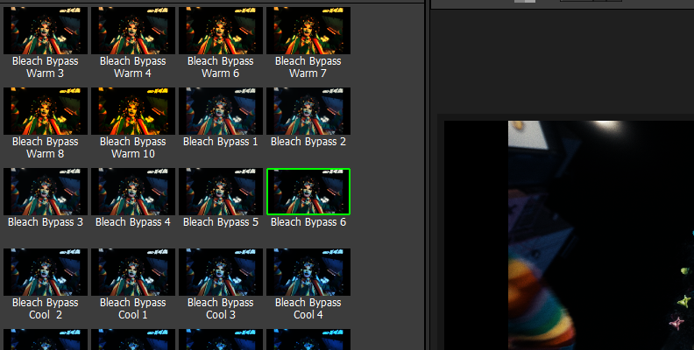Screen dimensions: 694x350
Task: Click the 'Bleach Bypass Cool 2' label text
Action: point(46,309)
